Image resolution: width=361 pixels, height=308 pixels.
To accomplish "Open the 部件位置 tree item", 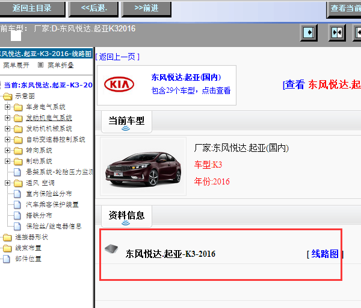I will [28, 259].
